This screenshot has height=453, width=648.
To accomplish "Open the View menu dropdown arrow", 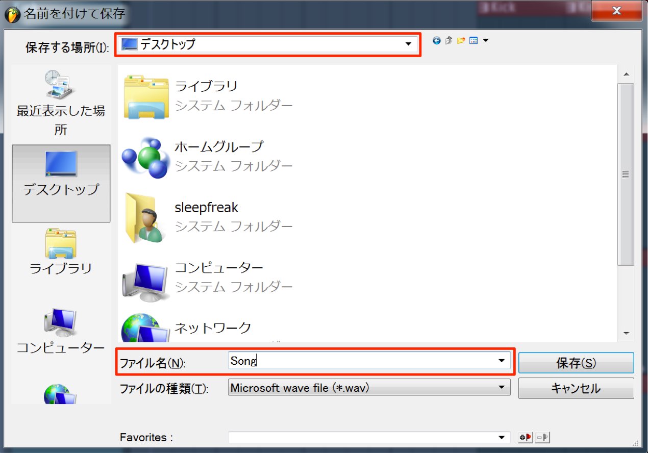I will click(485, 41).
